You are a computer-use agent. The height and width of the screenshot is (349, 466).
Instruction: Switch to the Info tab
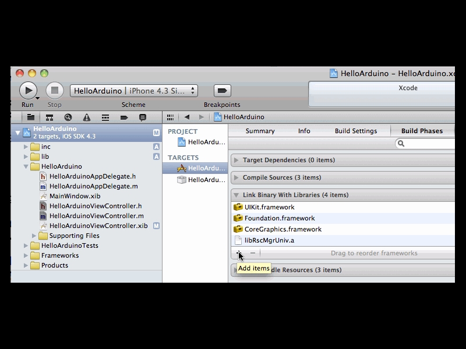(304, 131)
